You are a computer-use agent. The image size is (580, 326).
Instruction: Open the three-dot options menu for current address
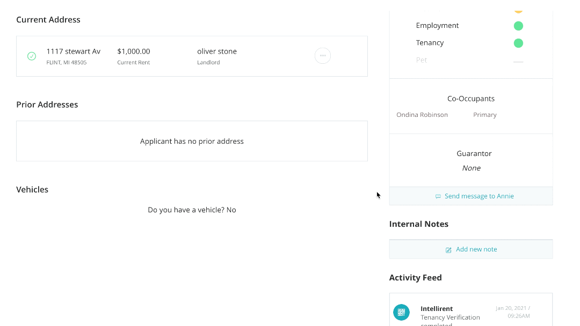[x=322, y=56]
